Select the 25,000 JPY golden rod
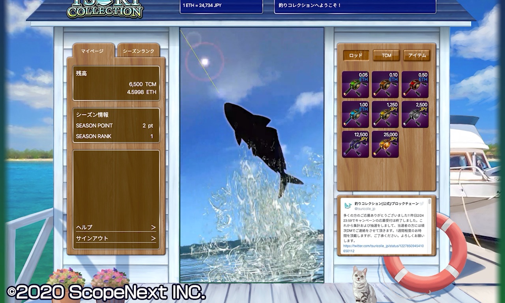 [385, 144]
